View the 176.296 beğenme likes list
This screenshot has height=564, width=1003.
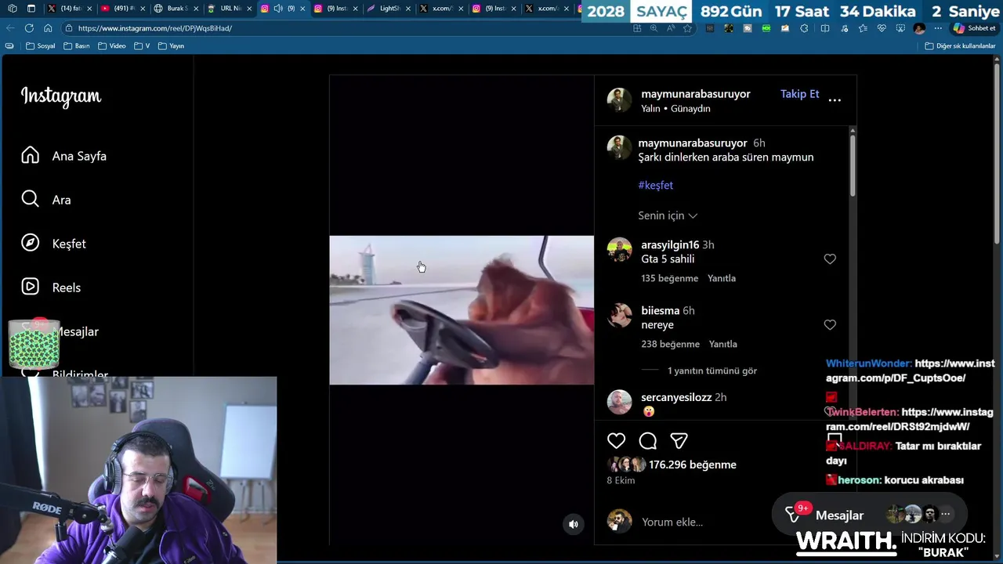(693, 465)
